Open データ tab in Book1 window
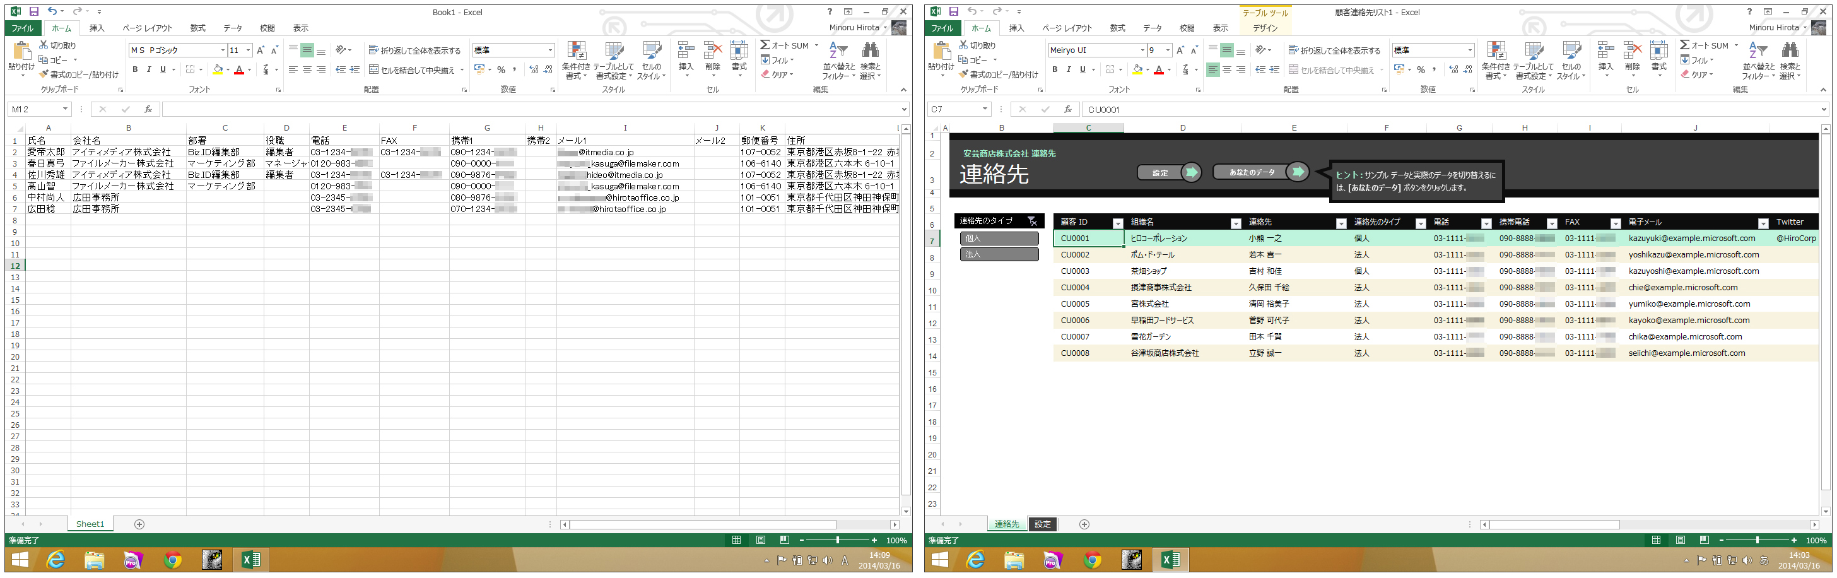This screenshot has width=1837, height=578. click(233, 28)
